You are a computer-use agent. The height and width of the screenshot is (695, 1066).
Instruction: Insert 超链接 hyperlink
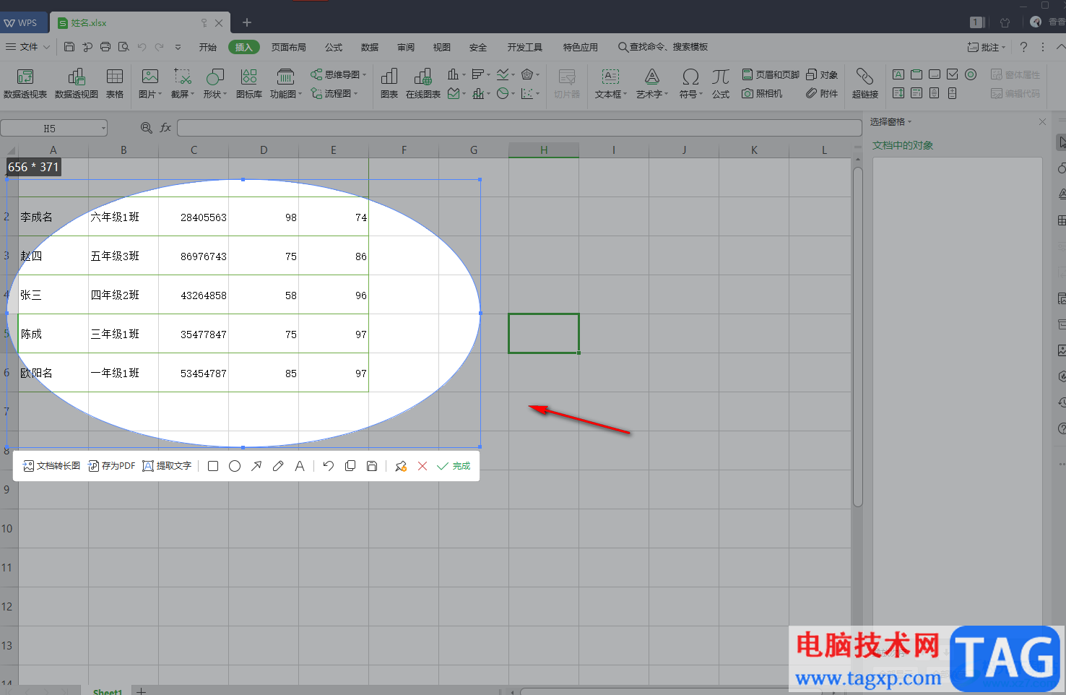pos(864,84)
